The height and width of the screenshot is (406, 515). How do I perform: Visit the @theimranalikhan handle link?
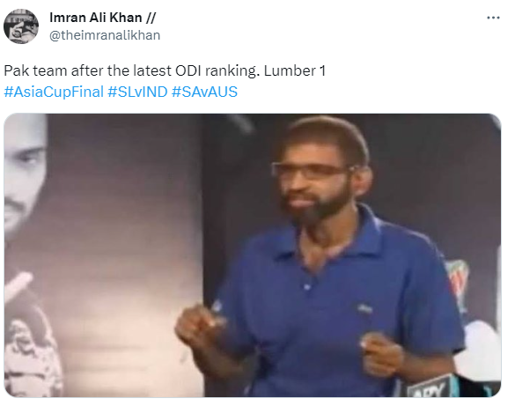(105, 35)
